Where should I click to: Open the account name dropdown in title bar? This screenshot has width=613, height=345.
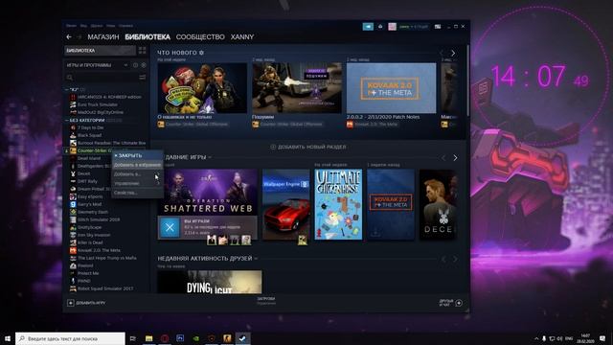[x=414, y=26]
